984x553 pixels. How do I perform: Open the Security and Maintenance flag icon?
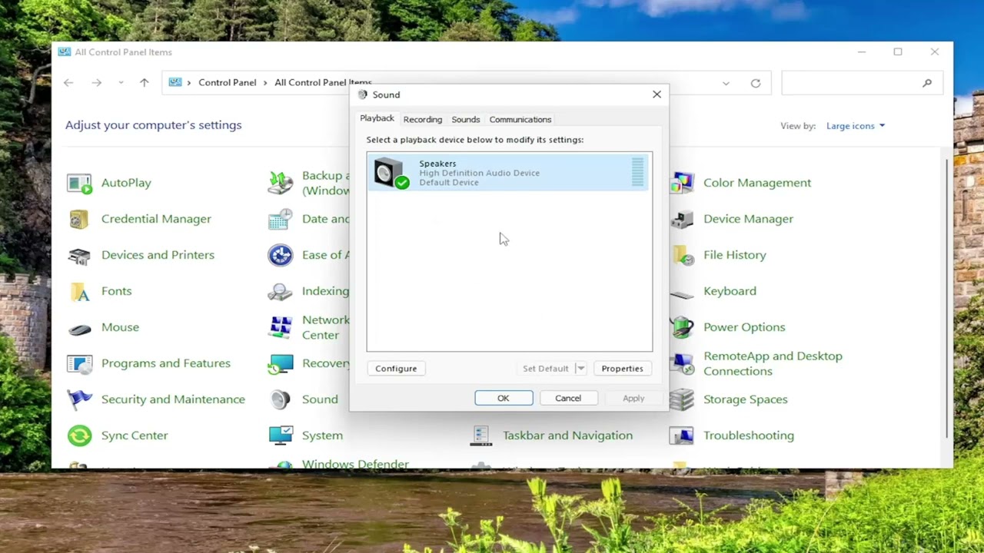click(79, 399)
